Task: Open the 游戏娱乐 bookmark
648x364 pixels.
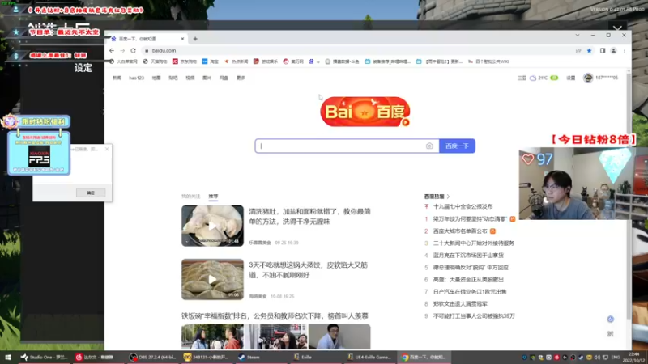Action: tap(266, 61)
